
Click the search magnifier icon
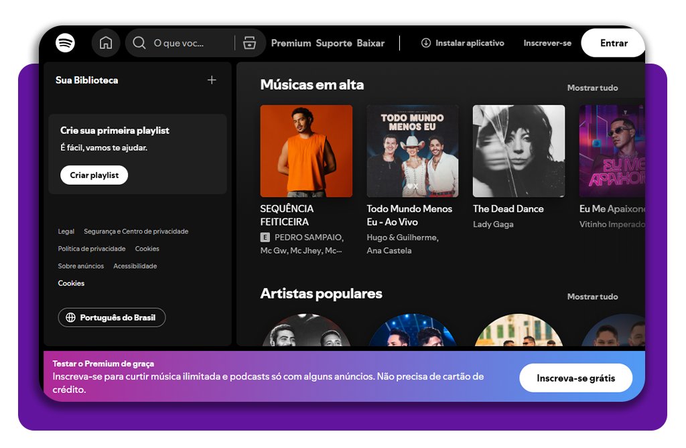(139, 43)
